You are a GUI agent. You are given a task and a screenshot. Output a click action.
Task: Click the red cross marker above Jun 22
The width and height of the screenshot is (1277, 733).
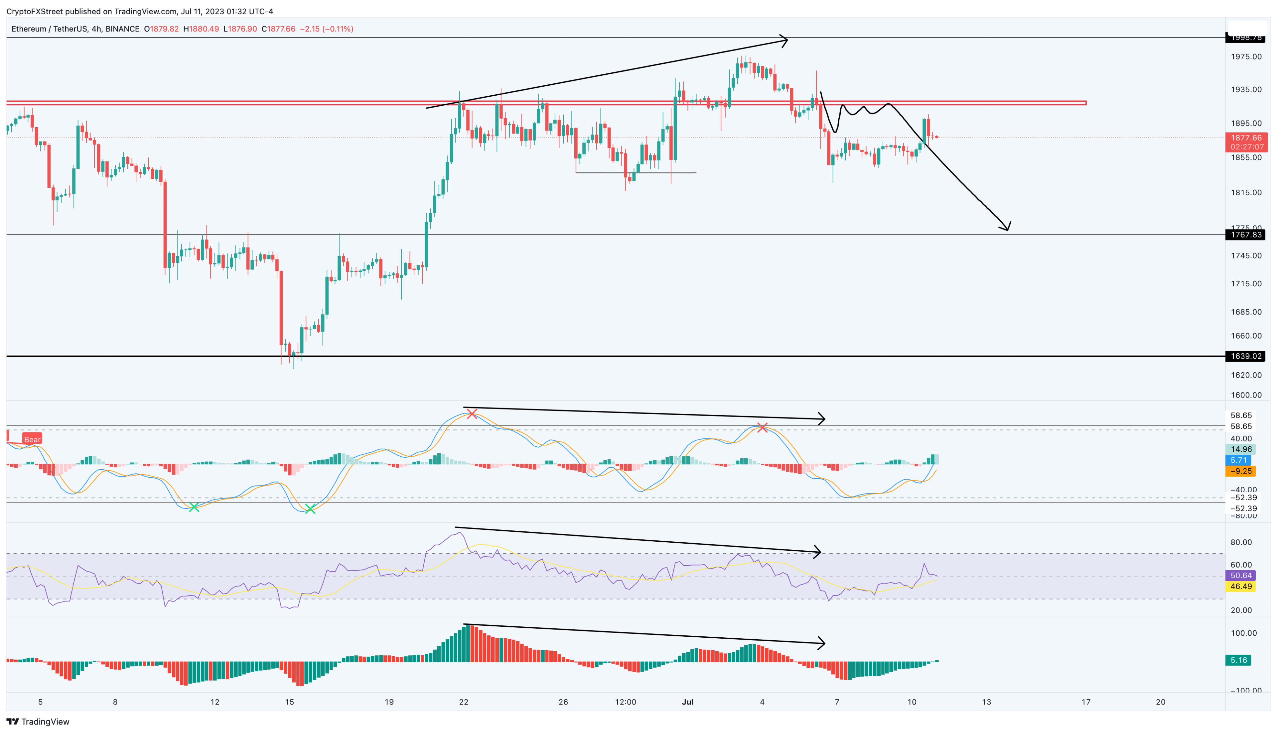tap(472, 414)
